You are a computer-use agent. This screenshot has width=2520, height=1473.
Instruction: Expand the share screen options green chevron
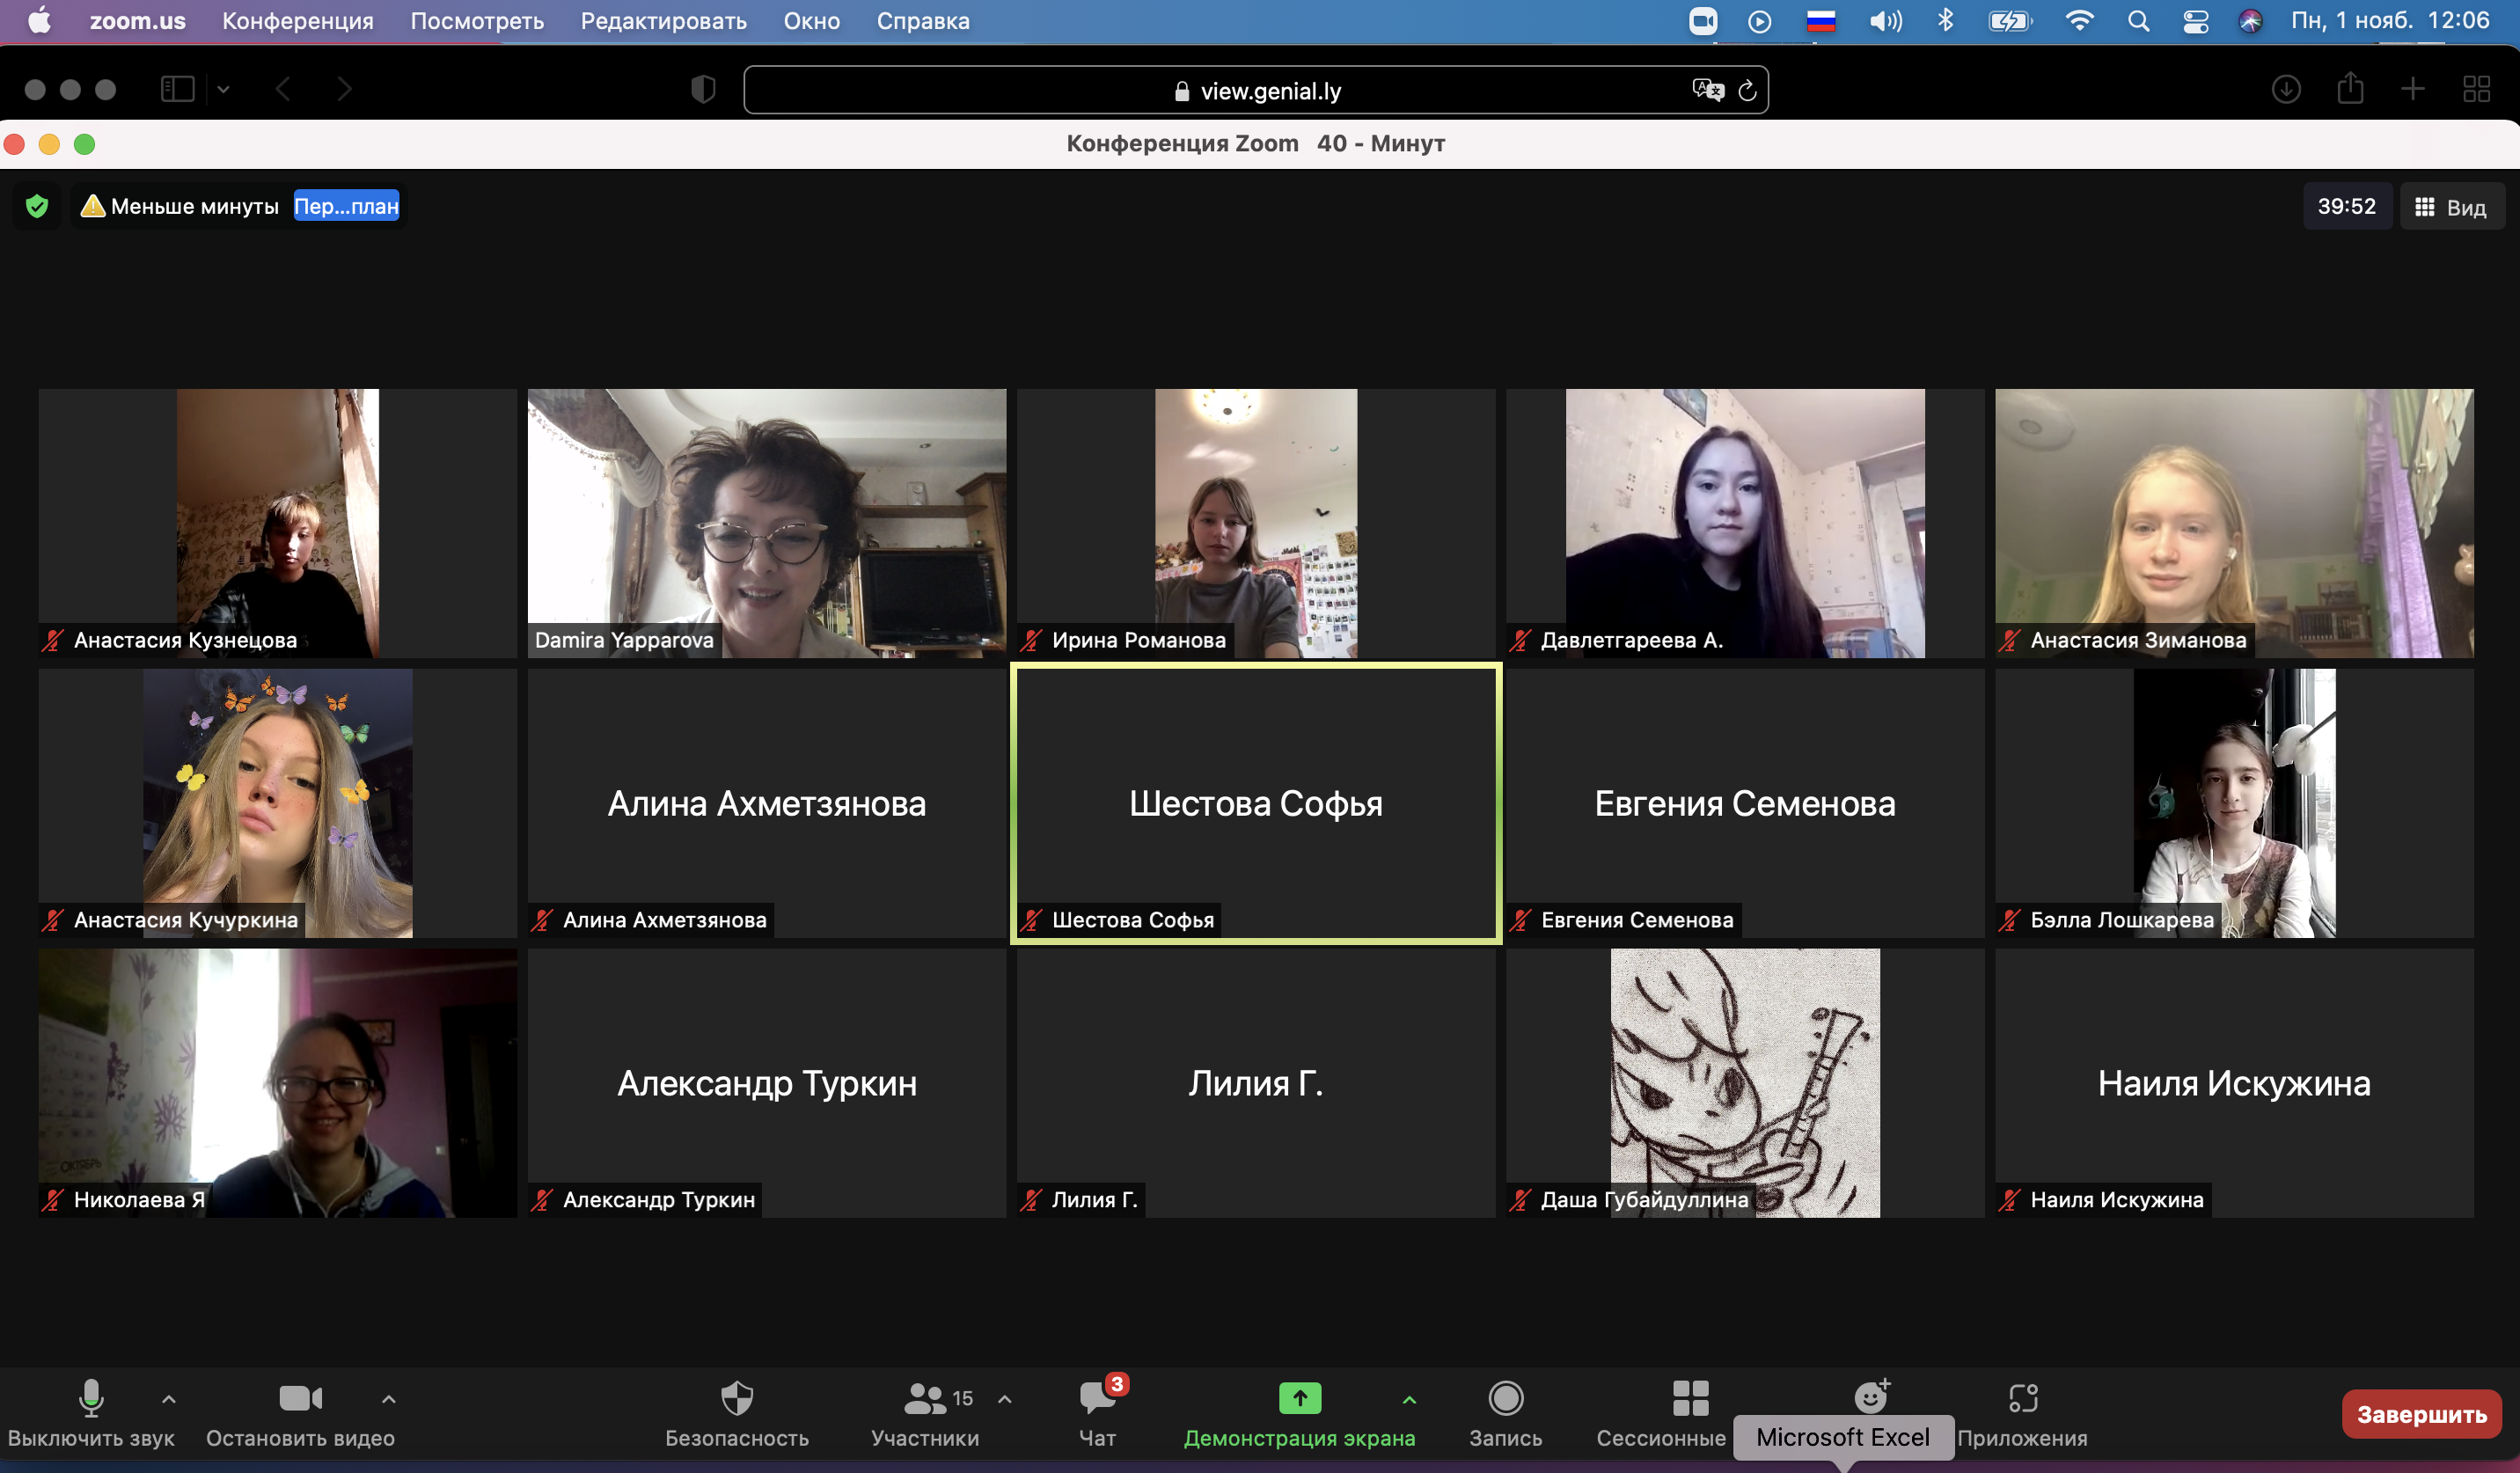(1409, 1399)
